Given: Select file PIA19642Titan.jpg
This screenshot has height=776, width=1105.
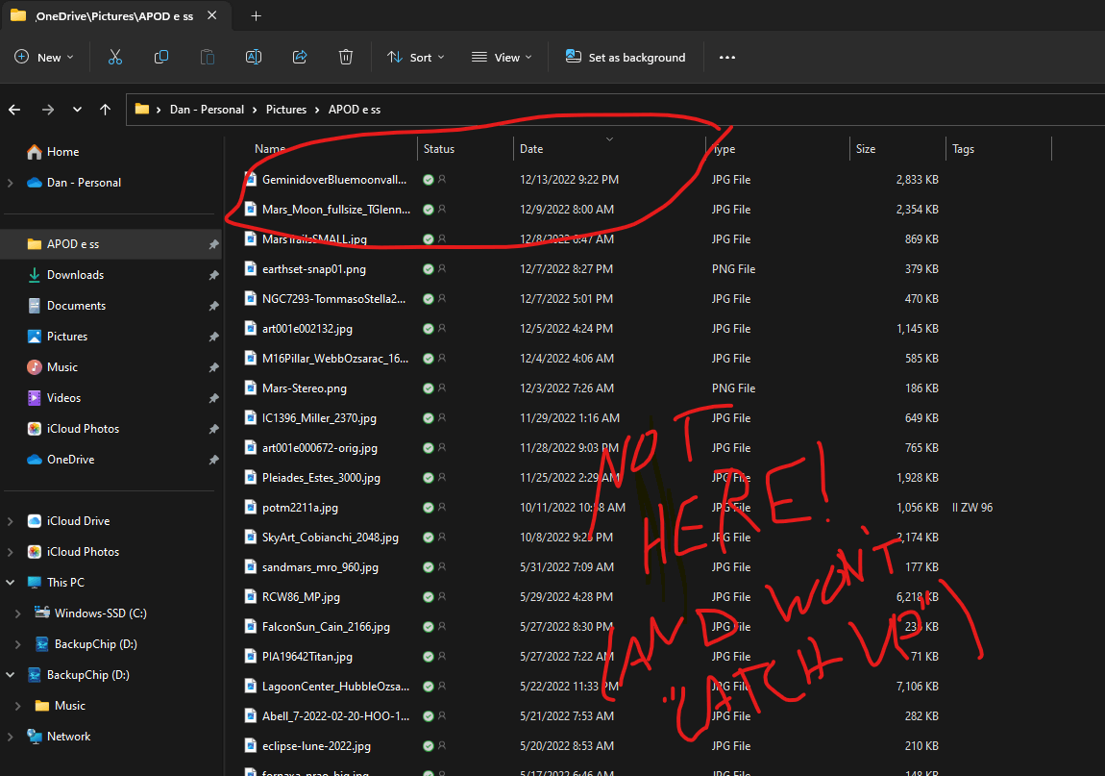Looking at the screenshot, I should click(307, 656).
